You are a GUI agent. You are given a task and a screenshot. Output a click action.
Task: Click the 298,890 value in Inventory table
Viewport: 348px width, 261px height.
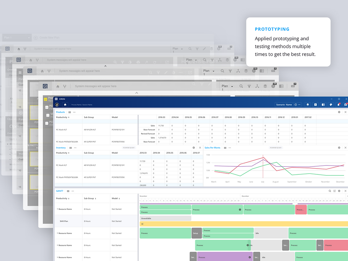[143, 185]
